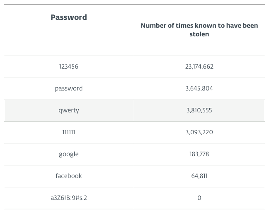
Task: Click the Password column header
Action: tap(69, 17)
